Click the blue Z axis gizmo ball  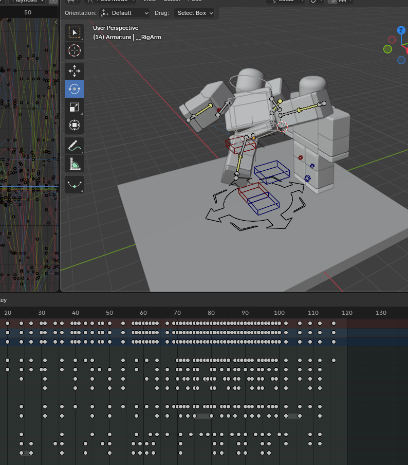pyautogui.click(x=401, y=30)
